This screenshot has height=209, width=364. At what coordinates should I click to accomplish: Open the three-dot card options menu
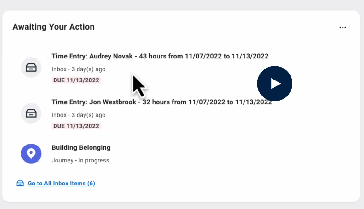coord(343,28)
